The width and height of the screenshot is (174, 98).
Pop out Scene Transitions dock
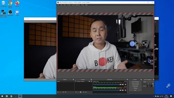point(153,79)
